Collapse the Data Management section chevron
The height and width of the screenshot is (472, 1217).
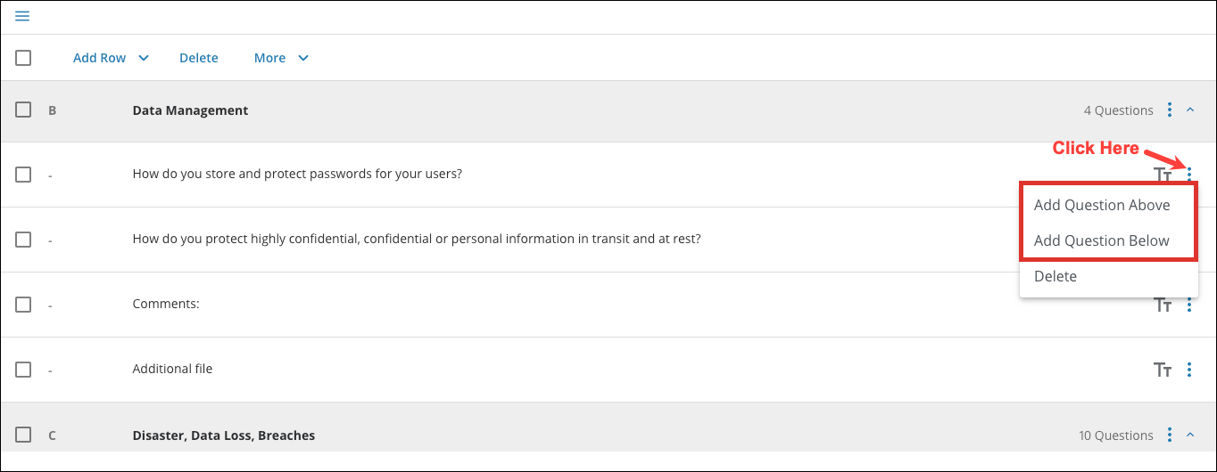1190,110
